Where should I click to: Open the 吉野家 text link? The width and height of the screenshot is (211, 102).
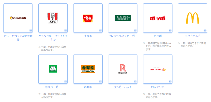(x=88, y=87)
